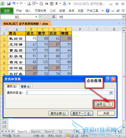The image size is (126, 138).
Task: Open the 文件 tab
Action: click(7, 11)
